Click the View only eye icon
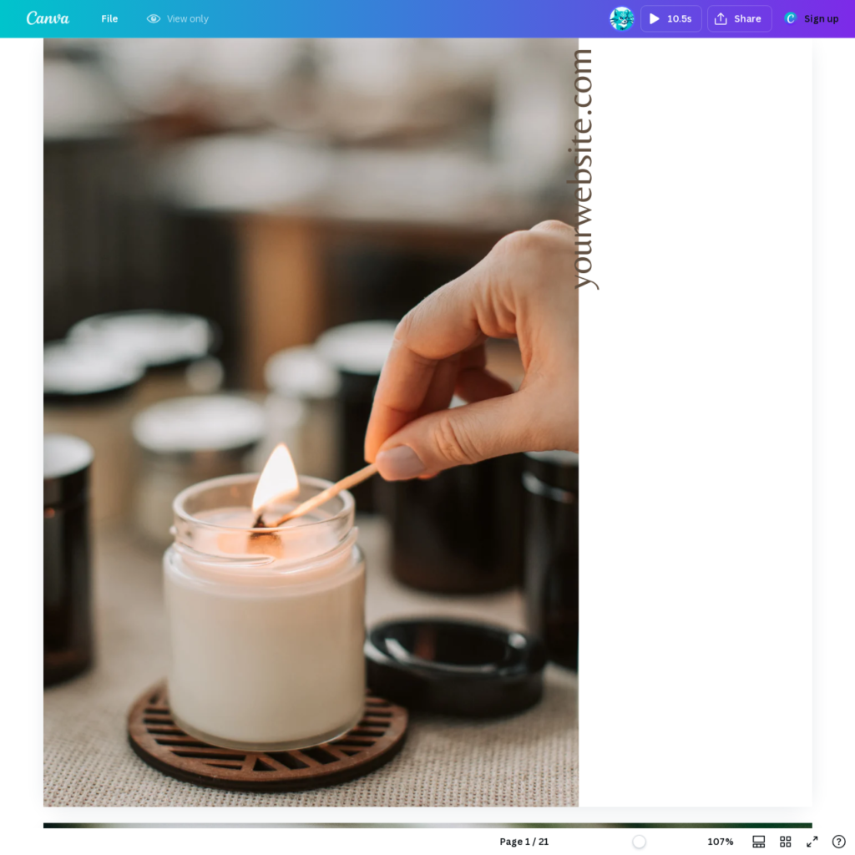This screenshot has height=855, width=855. tap(154, 18)
